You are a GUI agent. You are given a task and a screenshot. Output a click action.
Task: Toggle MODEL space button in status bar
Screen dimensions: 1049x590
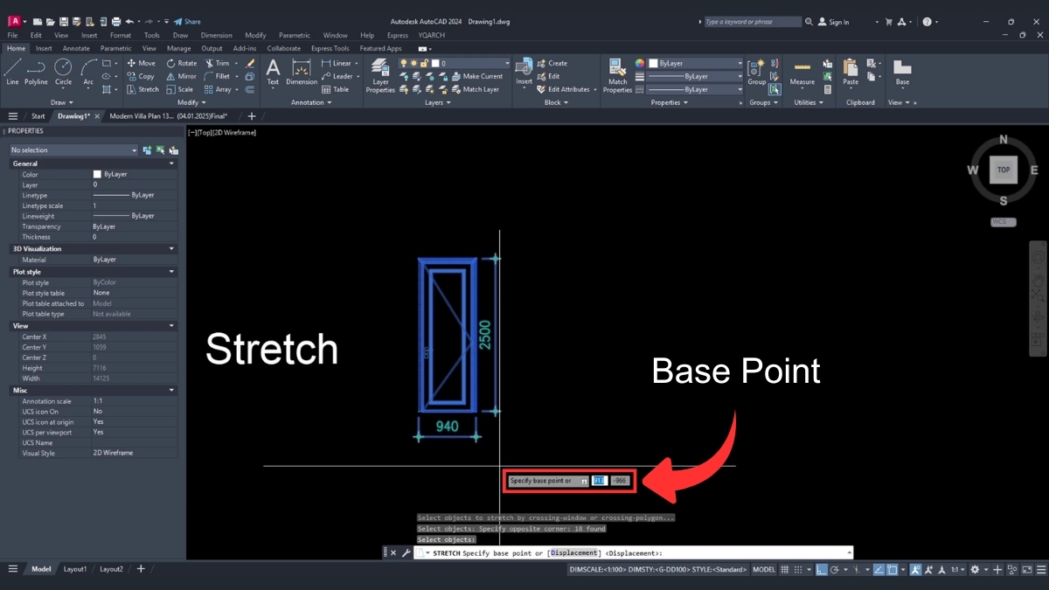click(763, 569)
